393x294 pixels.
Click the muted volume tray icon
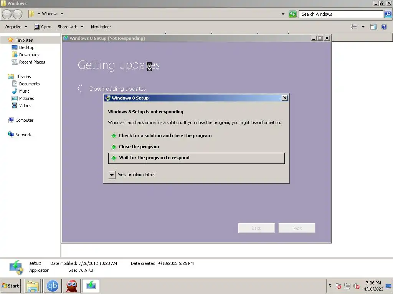pos(356,286)
